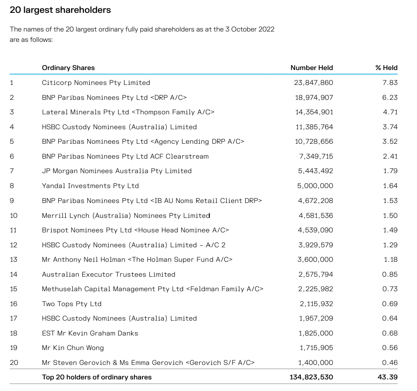Image resolution: width=417 pixels, height=391 pixels.
Task: Select the total percentage 43.39
Action: pyautogui.click(x=388, y=377)
